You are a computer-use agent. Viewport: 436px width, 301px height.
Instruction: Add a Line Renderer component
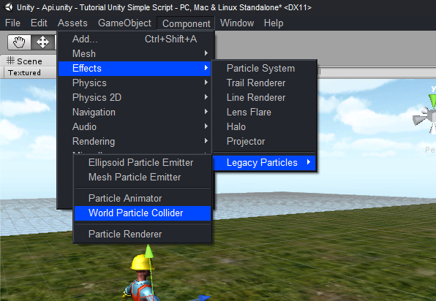tap(264, 97)
